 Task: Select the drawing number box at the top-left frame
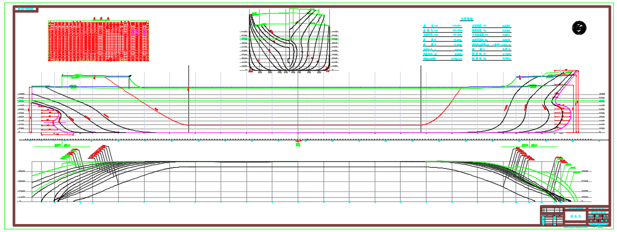[26, 9]
